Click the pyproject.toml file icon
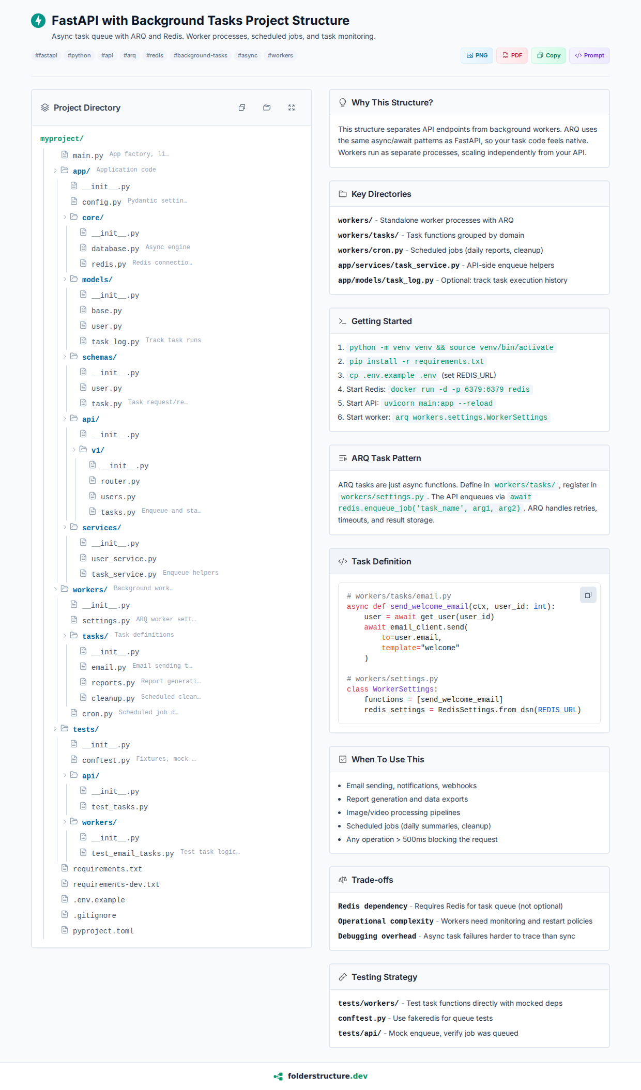This screenshot has width=641, height=1090. click(65, 930)
